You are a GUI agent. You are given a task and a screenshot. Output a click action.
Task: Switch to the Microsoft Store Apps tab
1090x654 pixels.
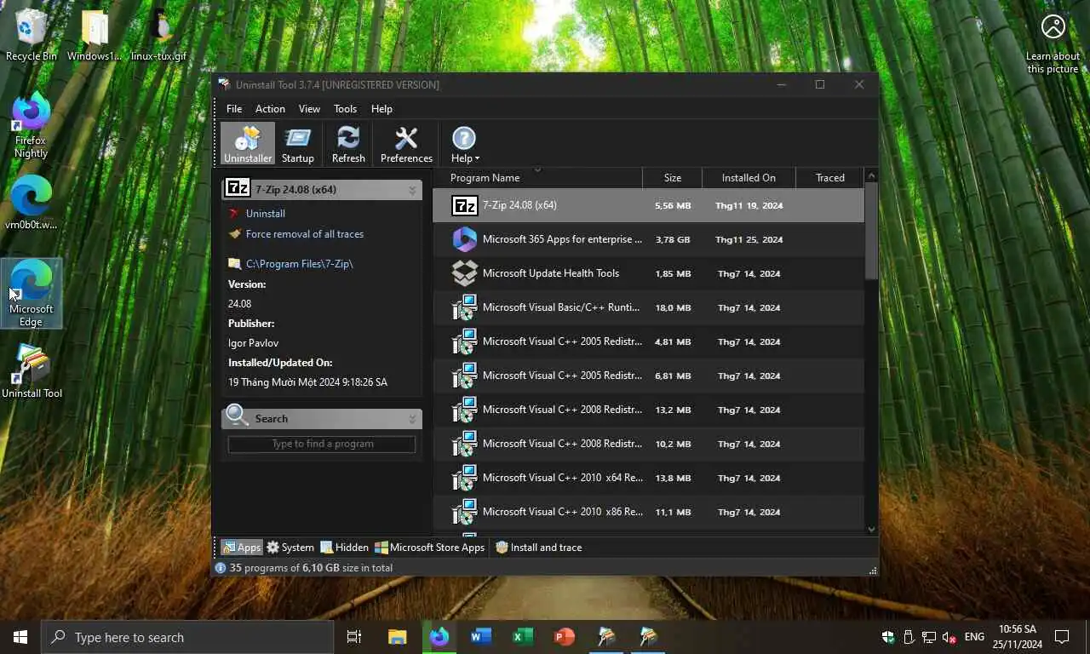point(430,548)
